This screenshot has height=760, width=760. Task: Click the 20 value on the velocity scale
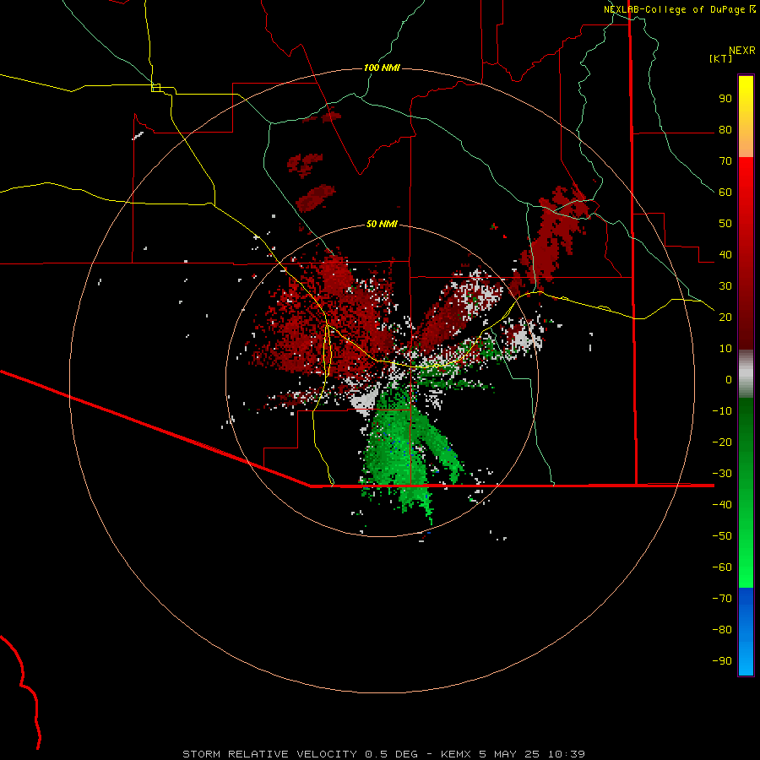click(x=725, y=318)
